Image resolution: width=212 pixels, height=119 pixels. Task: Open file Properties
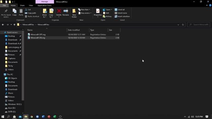(98, 13)
